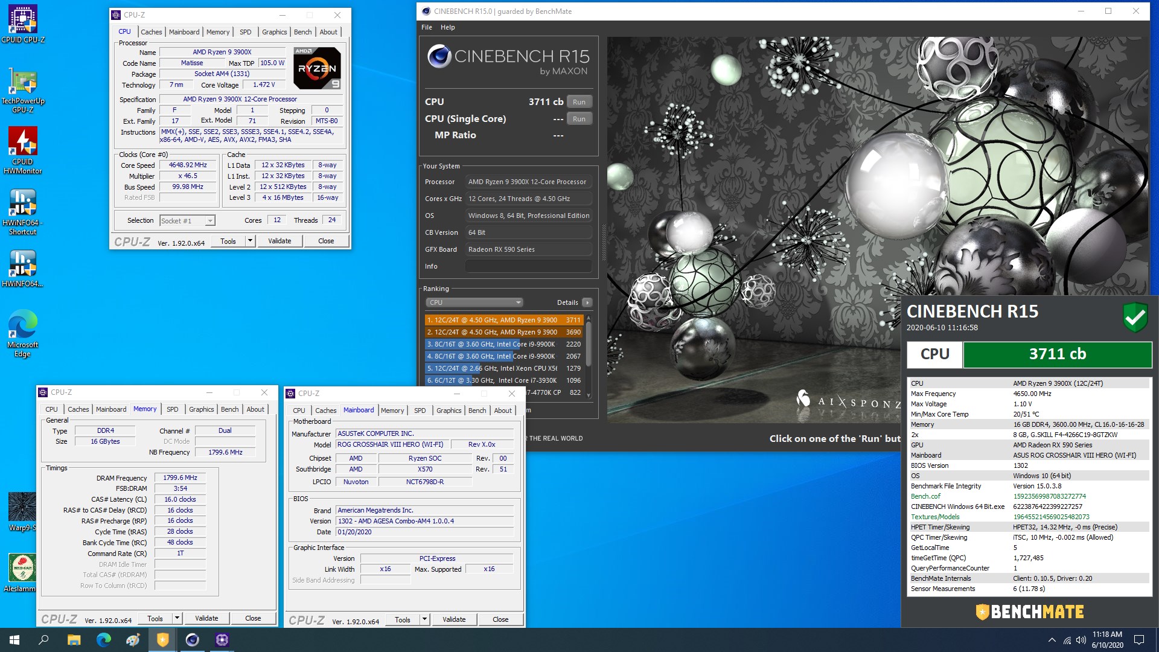This screenshot has height=652, width=1159.
Task: Open taskbar Search icon
Action: point(43,640)
